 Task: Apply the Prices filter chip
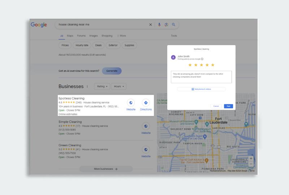(65, 45)
